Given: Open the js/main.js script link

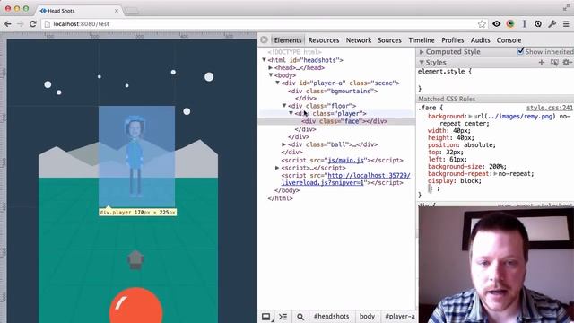Looking at the screenshot, I should [x=345, y=161].
